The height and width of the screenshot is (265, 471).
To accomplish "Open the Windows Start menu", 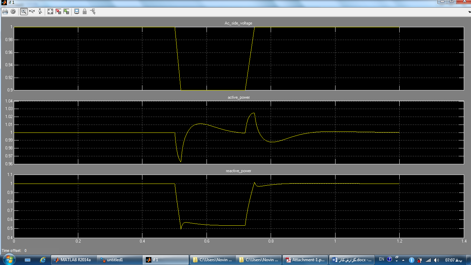I will pos(8,259).
